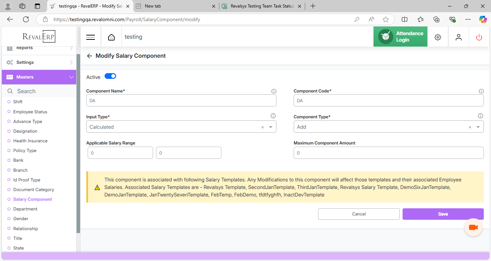Open the user profile icon
The height and width of the screenshot is (261, 491).
458,37
